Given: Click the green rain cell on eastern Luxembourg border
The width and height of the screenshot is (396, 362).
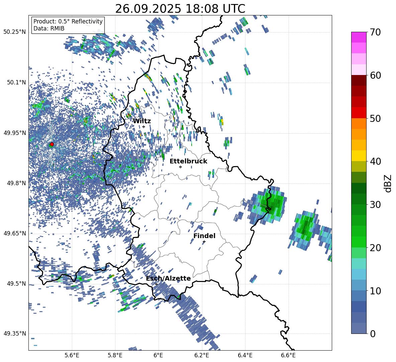Looking at the screenshot, I should [x=269, y=205].
